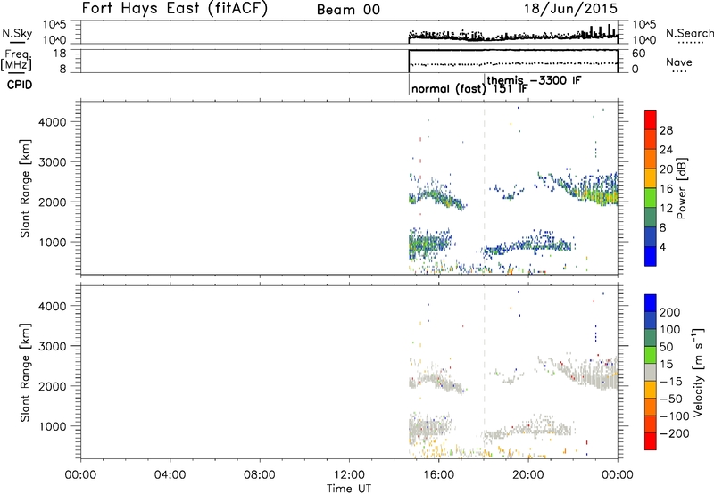The image size is (714, 494).
Task: Click 'Slant Range [km]' label of Velocity panel
Action: [25, 373]
